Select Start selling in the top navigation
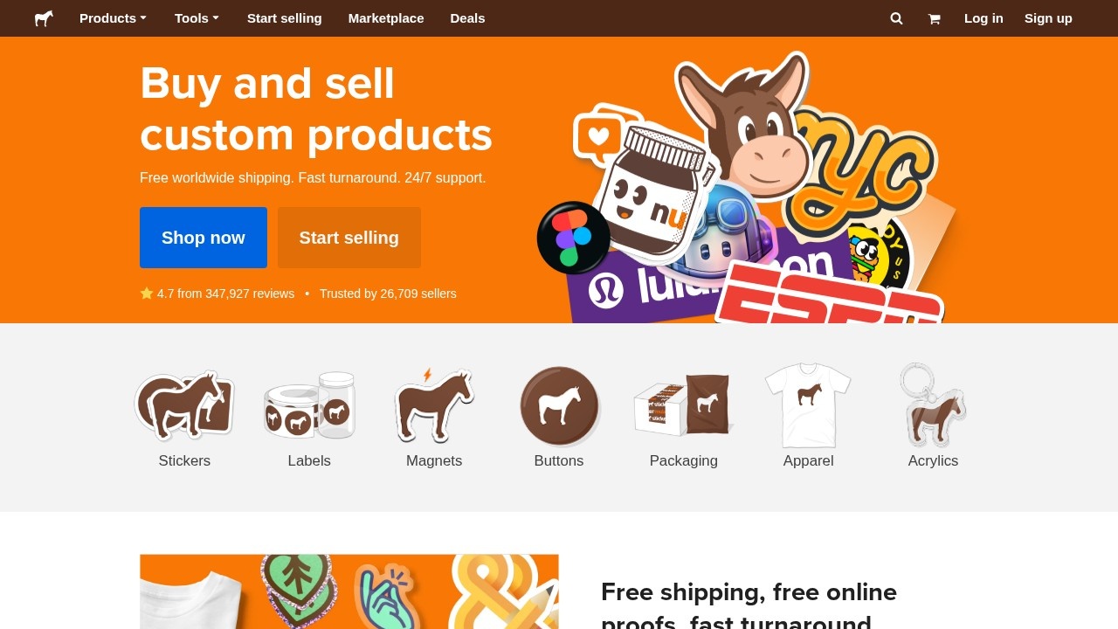The width and height of the screenshot is (1118, 629). (285, 18)
